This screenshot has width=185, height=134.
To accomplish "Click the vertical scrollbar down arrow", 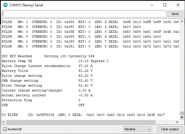I will 182,117.
